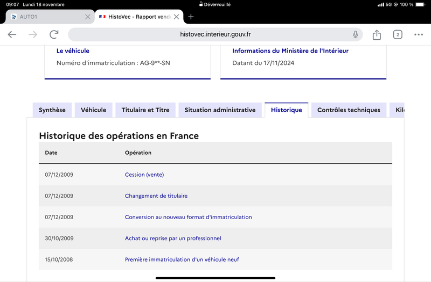Click the date 15/10/2008
Image resolution: width=431 pixels, height=282 pixels.
coord(59,259)
